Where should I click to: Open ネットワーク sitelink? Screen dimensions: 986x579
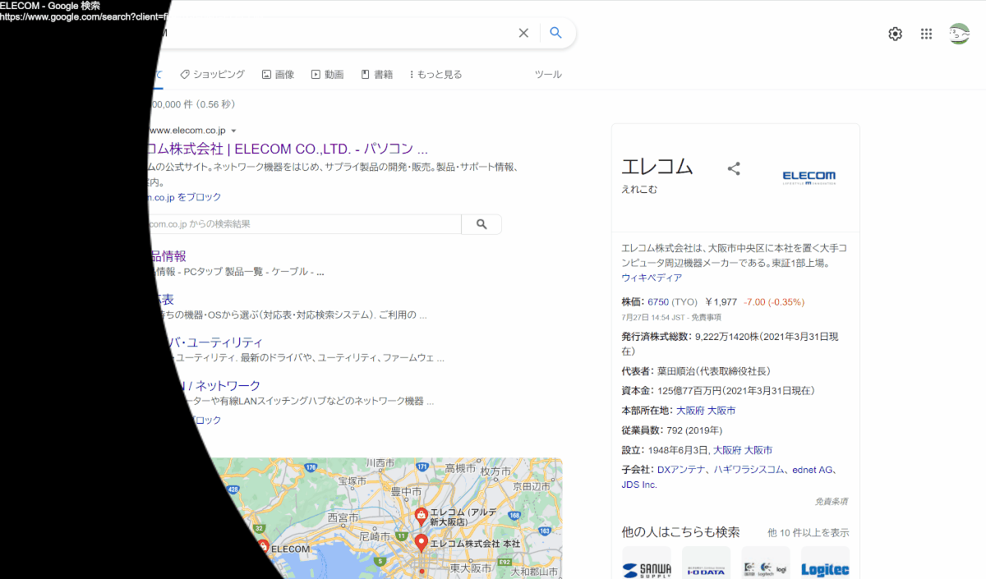point(221,385)
